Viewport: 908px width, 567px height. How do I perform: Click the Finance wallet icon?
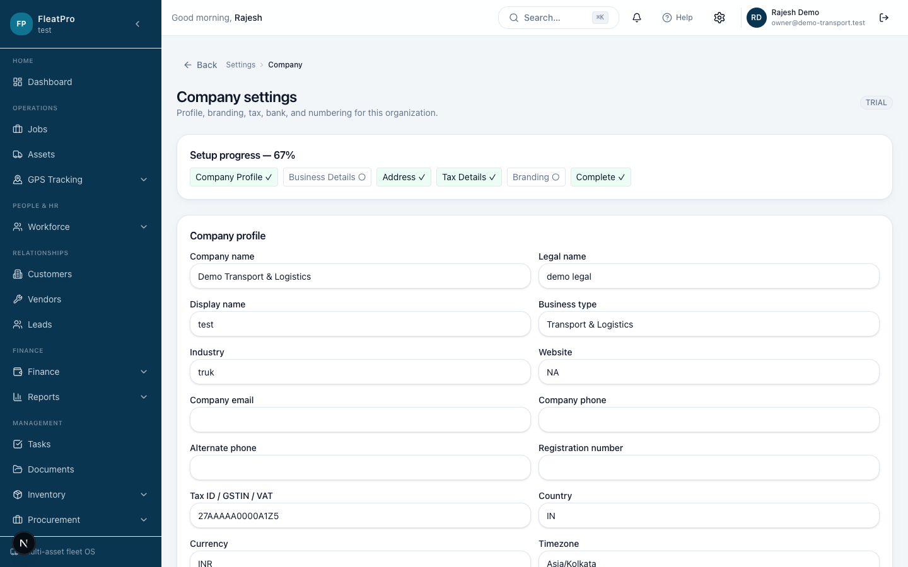coord(18,372)
